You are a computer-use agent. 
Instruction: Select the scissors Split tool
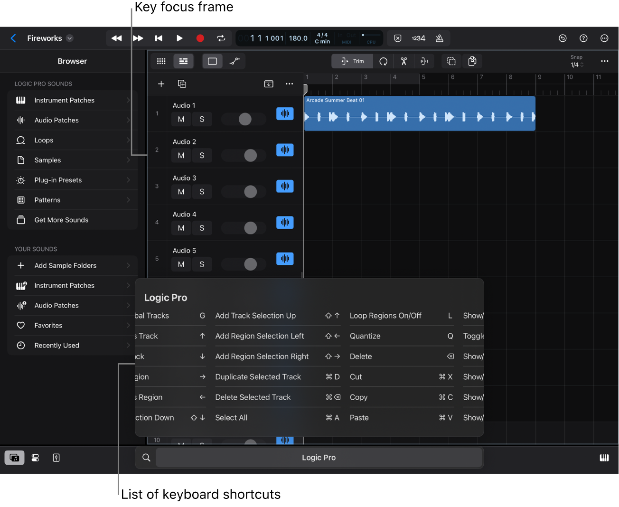[404, 61]
